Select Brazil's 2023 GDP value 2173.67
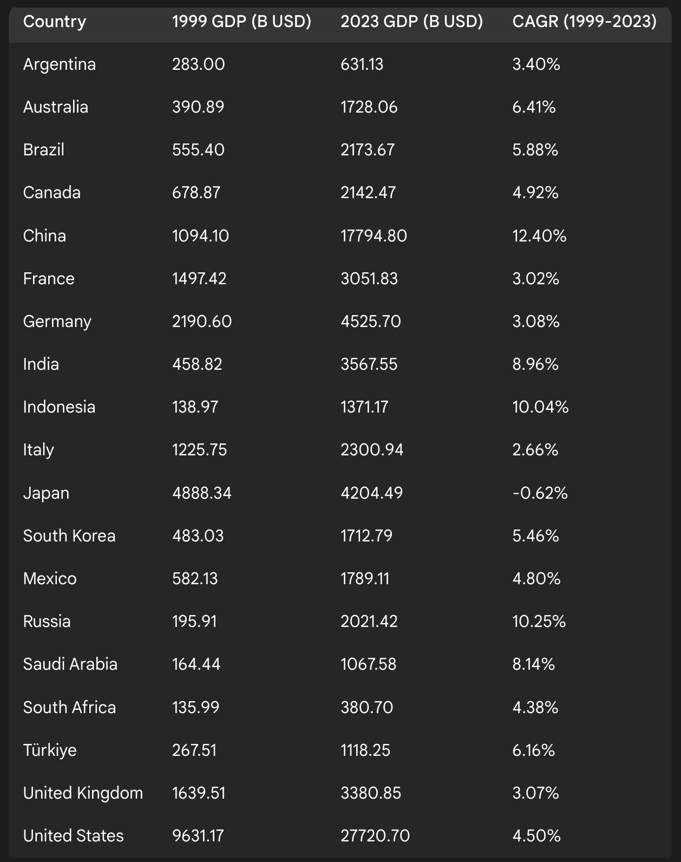Screen dimensions: 681x862 368,150
